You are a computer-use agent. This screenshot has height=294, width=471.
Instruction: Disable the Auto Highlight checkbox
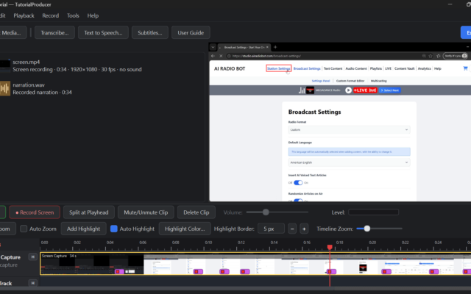[x=114, y=229]
